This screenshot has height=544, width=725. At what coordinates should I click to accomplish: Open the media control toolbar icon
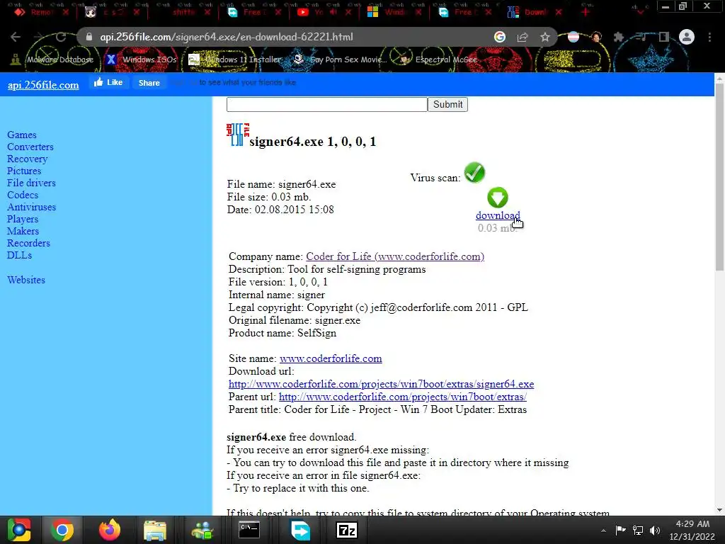[641, 37]
